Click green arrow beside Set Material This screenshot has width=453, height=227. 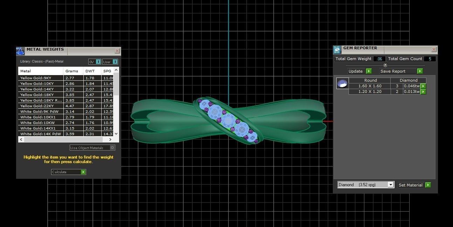click(x=428, y=185)
